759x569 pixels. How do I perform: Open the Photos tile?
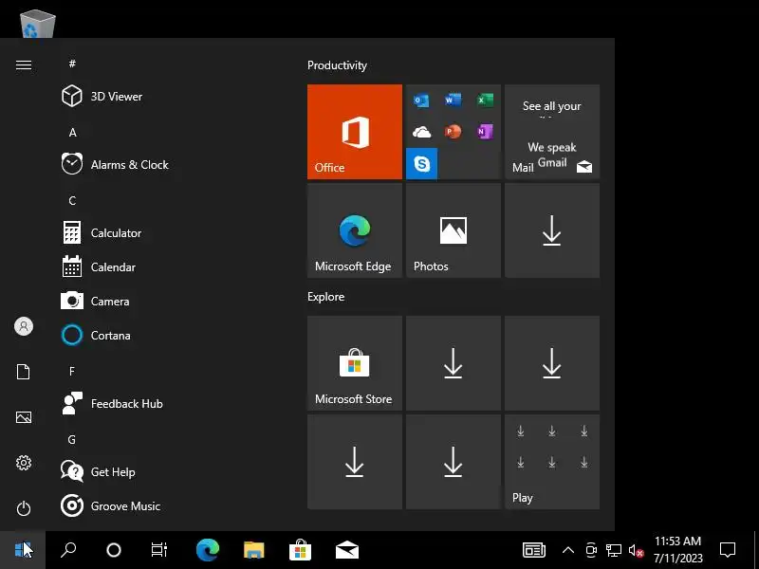click(454, 230)
